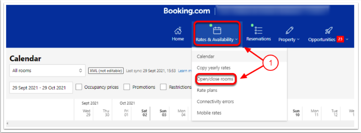
Task: Select Connectivity errors menu item
Action: coord(215,102)
